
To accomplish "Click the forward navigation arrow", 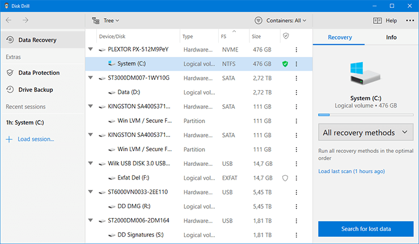I will (x=26, y=20).
